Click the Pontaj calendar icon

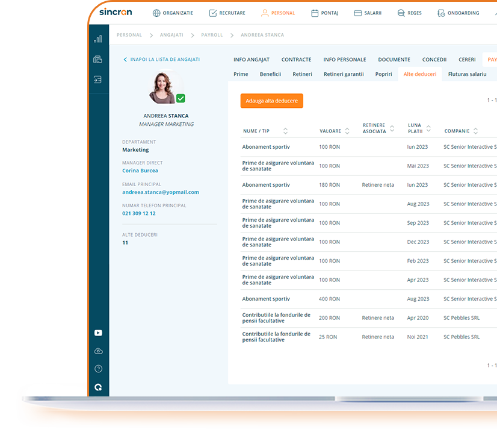(x=314, y=13)
